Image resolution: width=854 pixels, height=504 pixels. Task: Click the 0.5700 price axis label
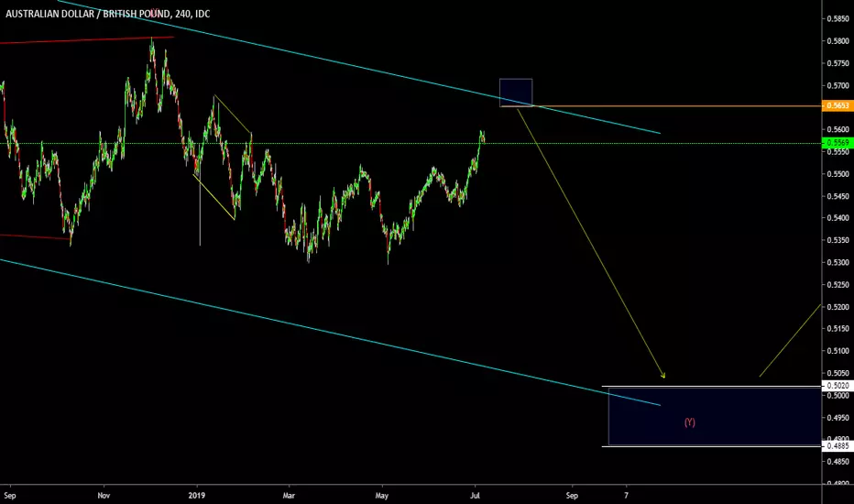tap(838, 85)
